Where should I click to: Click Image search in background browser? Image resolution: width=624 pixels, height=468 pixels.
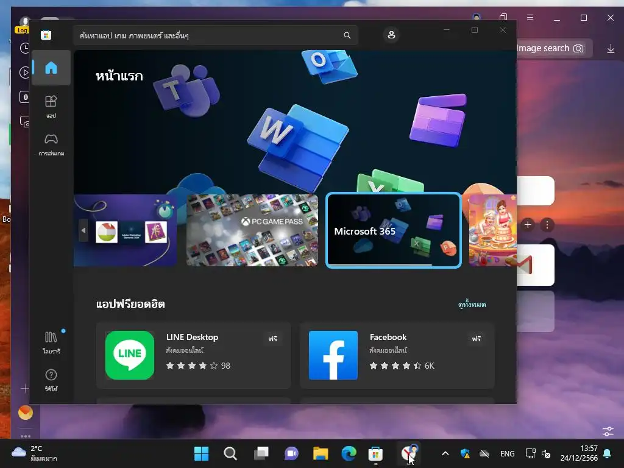(550, 48)
